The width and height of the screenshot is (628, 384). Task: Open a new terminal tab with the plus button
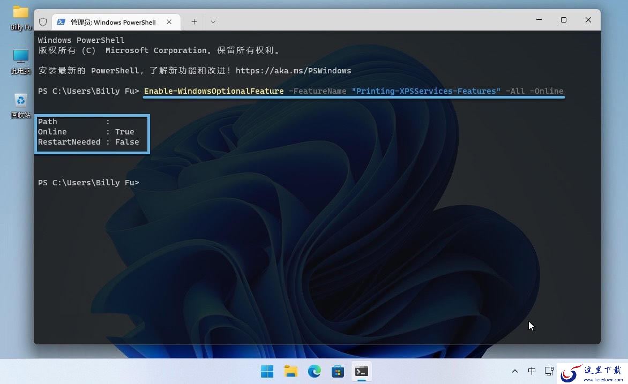click(194, 22)
